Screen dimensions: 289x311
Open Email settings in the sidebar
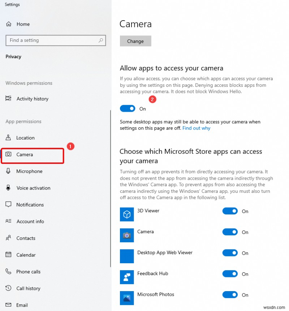tap(8, 305)
